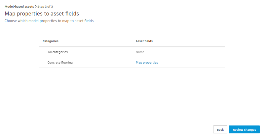The height and width of the screenshot is (137, 264).
Task: Click the Categories column header
Action: [51, 41]
